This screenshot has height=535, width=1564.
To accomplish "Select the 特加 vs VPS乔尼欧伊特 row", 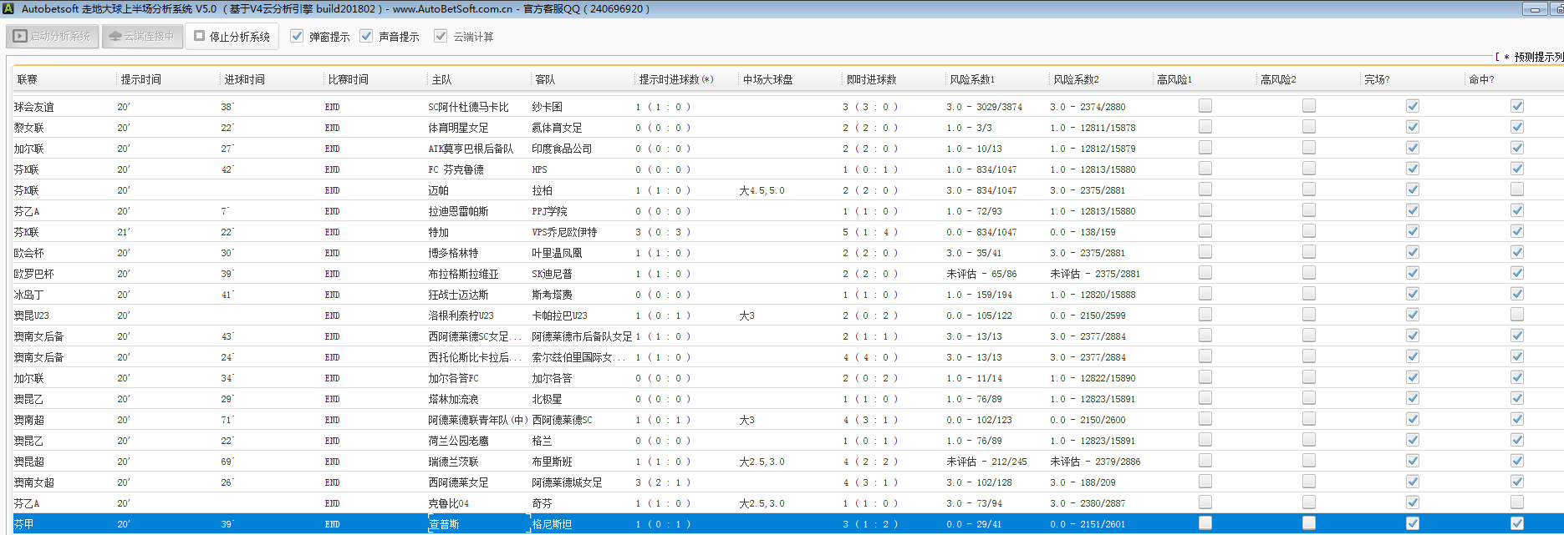I will pos(438,232).
